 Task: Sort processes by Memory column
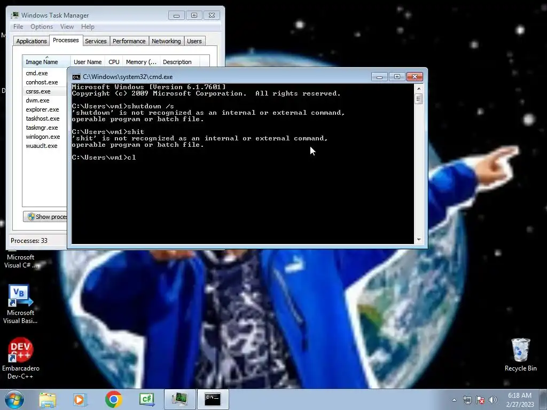pyautogui.click(x=141, y=62)
